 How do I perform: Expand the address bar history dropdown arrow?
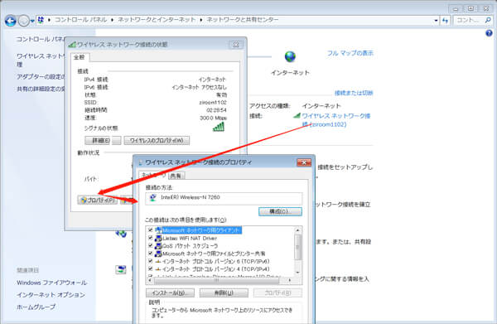(437, 20)
